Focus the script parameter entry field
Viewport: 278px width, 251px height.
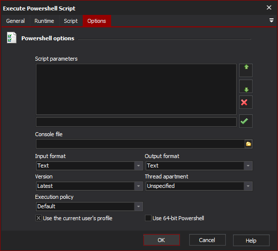pyautogui.click(x=136, y=122)
